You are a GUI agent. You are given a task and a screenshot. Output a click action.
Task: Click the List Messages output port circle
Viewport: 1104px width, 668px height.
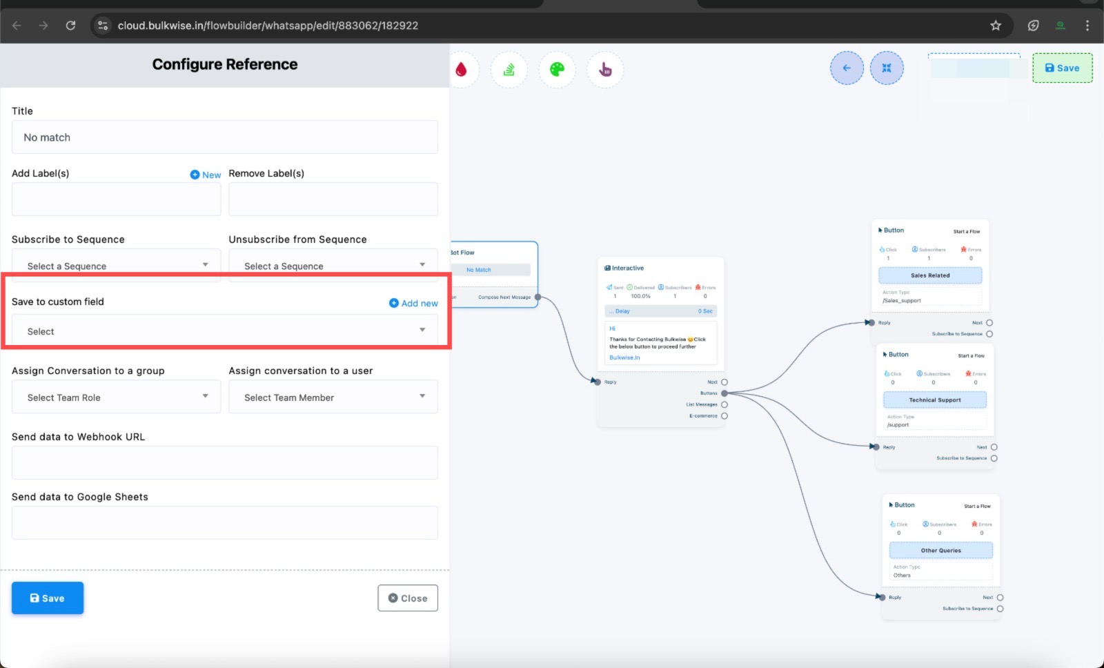tap(724, 404)
